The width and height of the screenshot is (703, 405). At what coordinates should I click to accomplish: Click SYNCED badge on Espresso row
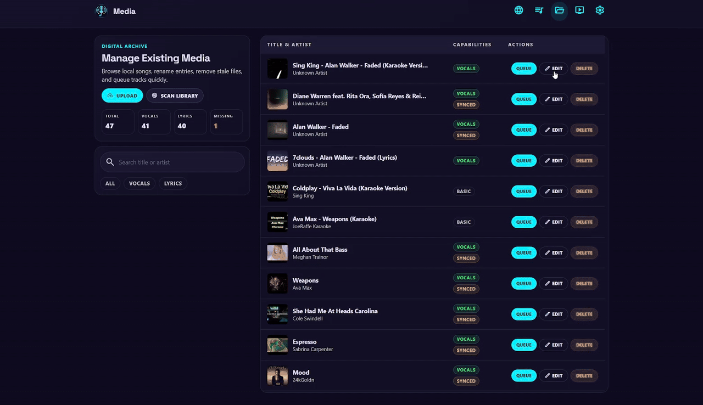tap(466, 350)
